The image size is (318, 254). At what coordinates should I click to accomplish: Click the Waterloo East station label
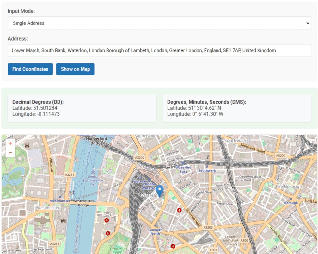(183, 169)
